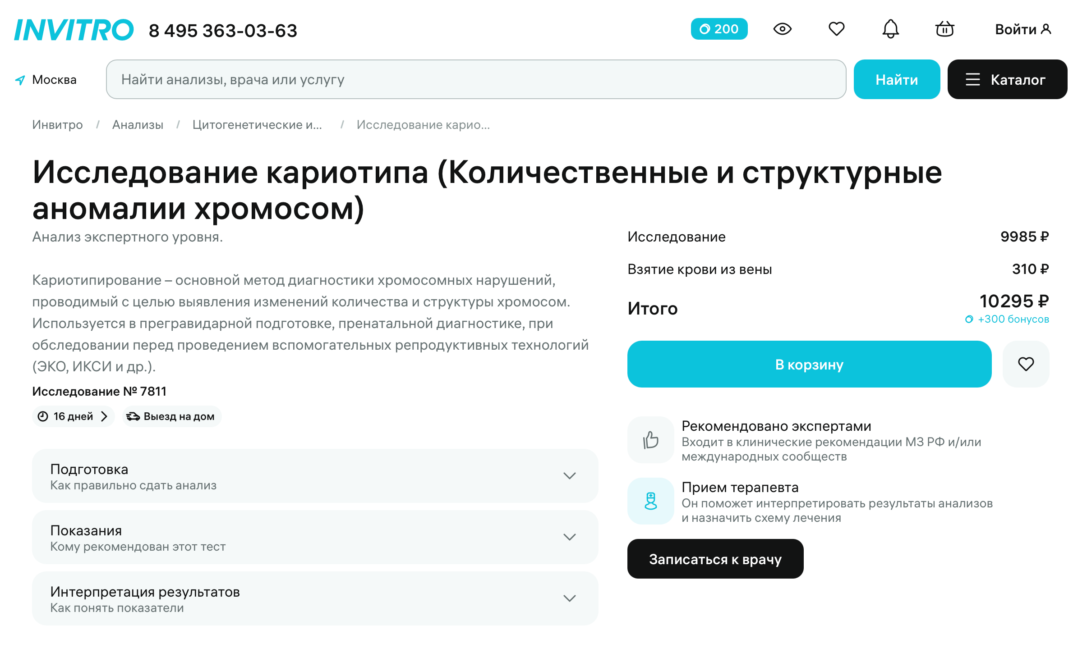Click Рекомендовано экспертами heading

tap(776, 426)
